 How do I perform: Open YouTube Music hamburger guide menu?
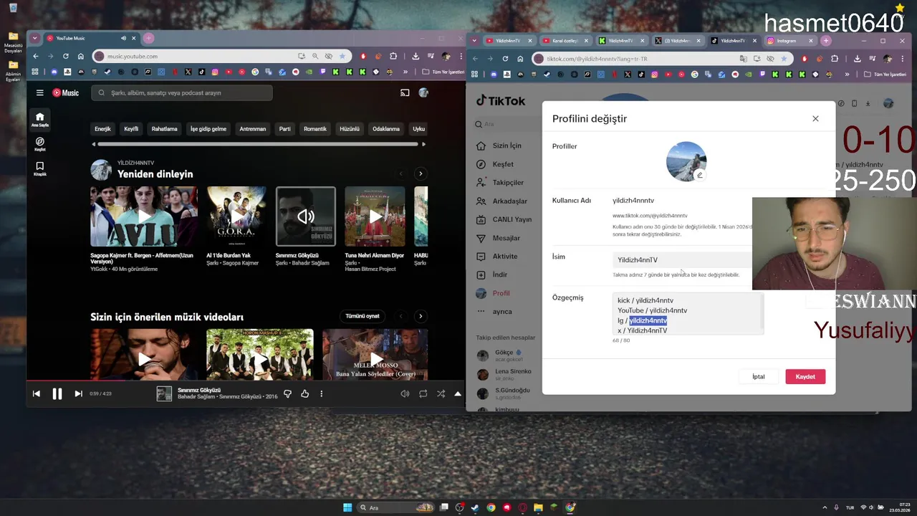40,92
